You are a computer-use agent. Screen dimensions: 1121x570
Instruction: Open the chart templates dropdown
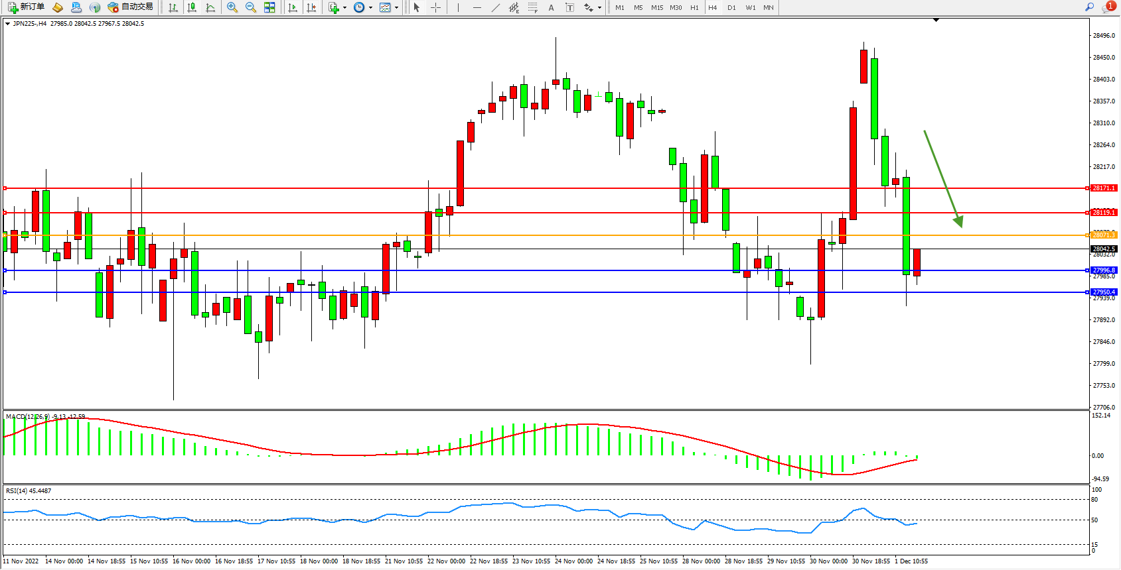396,8
